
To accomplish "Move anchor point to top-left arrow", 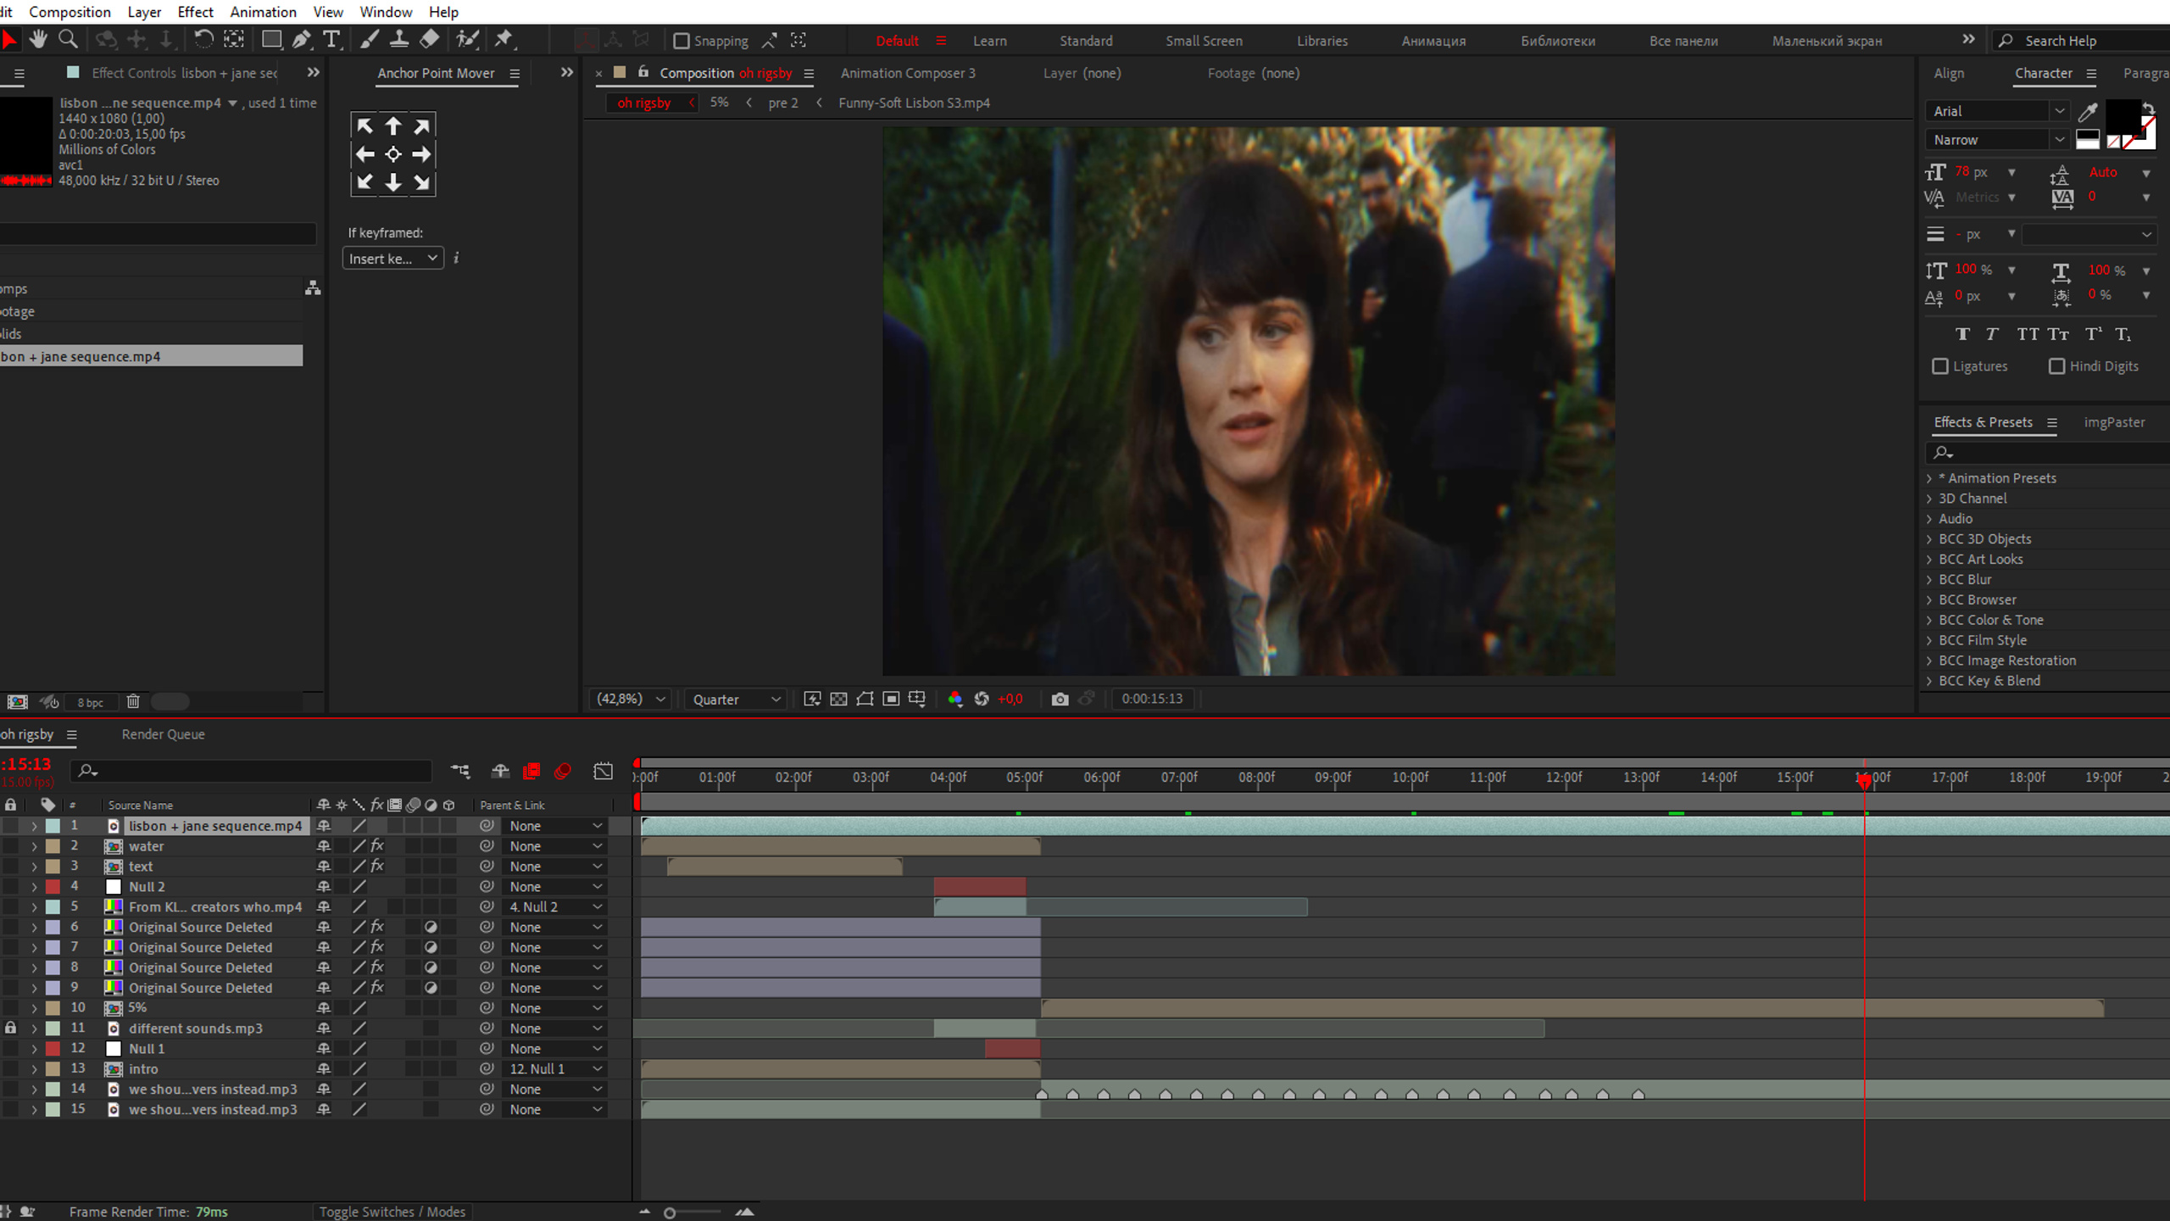I will click(x=364, y=126).
